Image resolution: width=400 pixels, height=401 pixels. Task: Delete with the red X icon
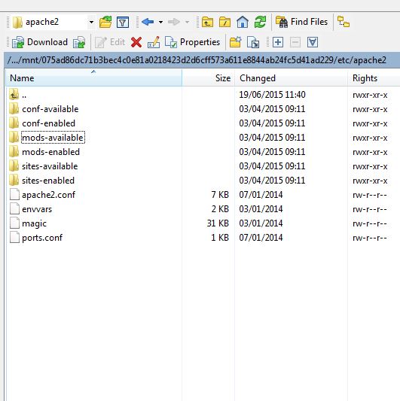tap(136, 42)
